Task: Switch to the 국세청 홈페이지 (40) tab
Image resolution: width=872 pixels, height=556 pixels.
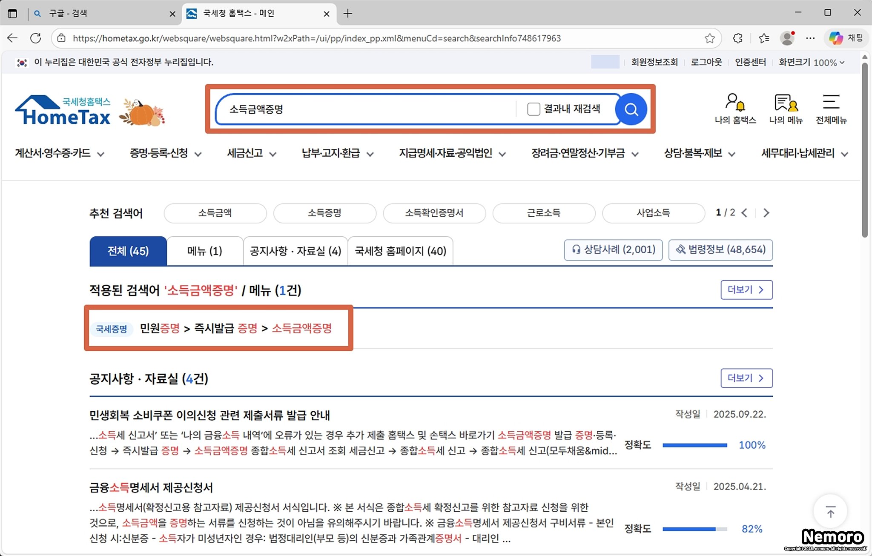Action: coord(400,251)
